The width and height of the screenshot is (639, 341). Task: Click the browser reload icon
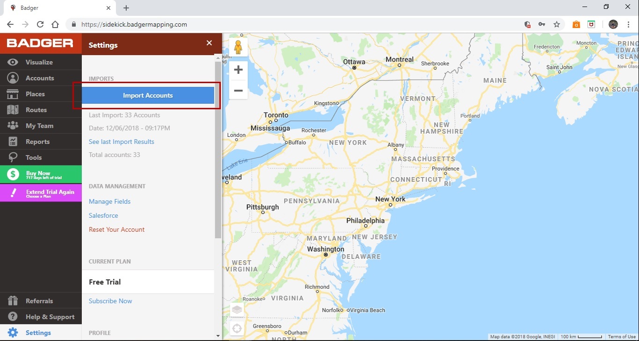pyautogui.click(x=40, y=24)
